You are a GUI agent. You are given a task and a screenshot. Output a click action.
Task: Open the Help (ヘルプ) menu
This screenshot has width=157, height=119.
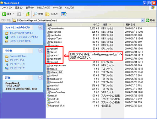coord(69,8)
